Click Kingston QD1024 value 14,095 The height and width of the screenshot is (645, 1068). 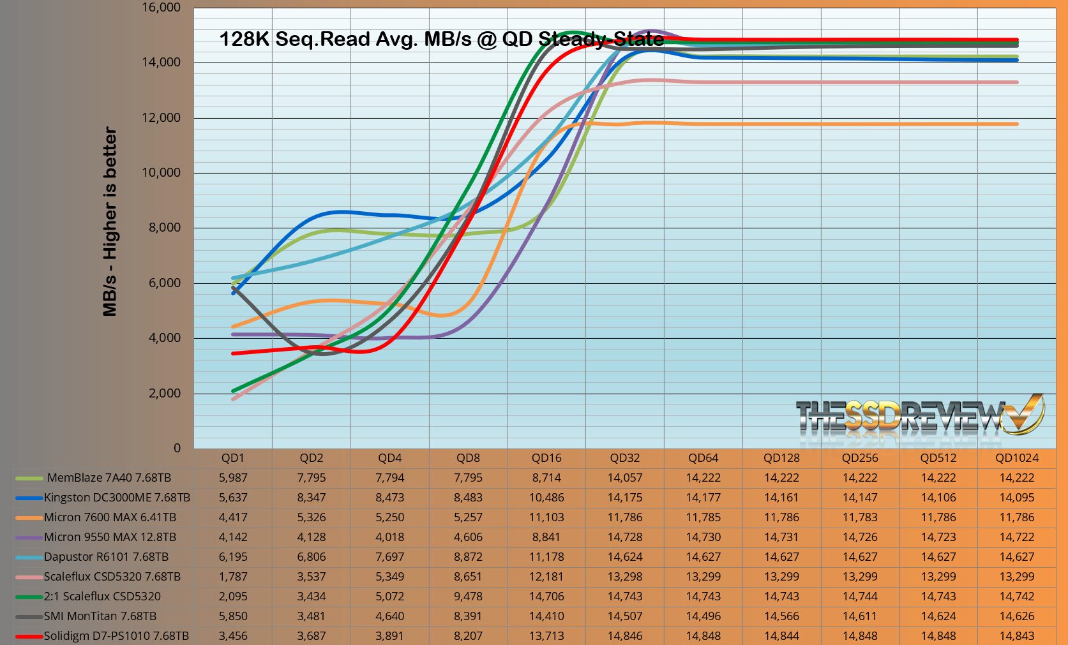(1017, 498)
